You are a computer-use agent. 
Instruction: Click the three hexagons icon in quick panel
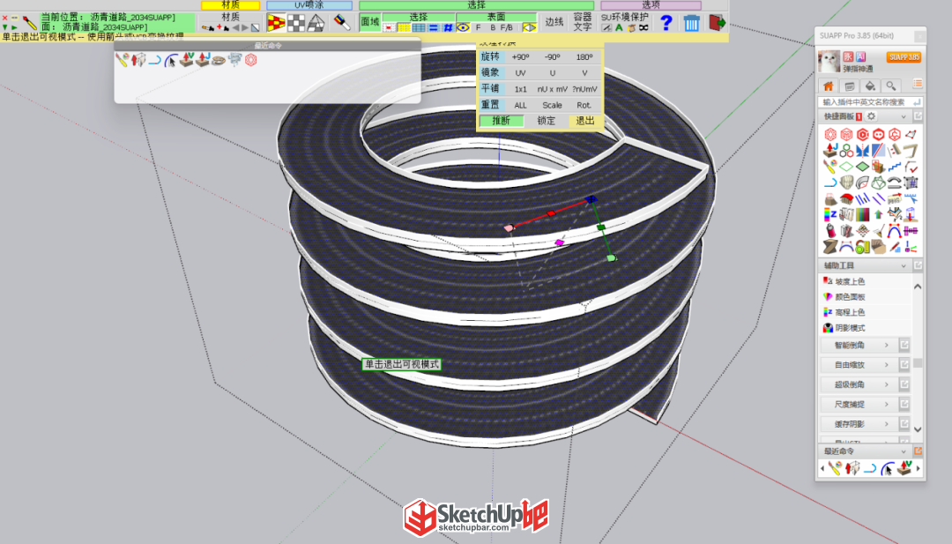846,150
